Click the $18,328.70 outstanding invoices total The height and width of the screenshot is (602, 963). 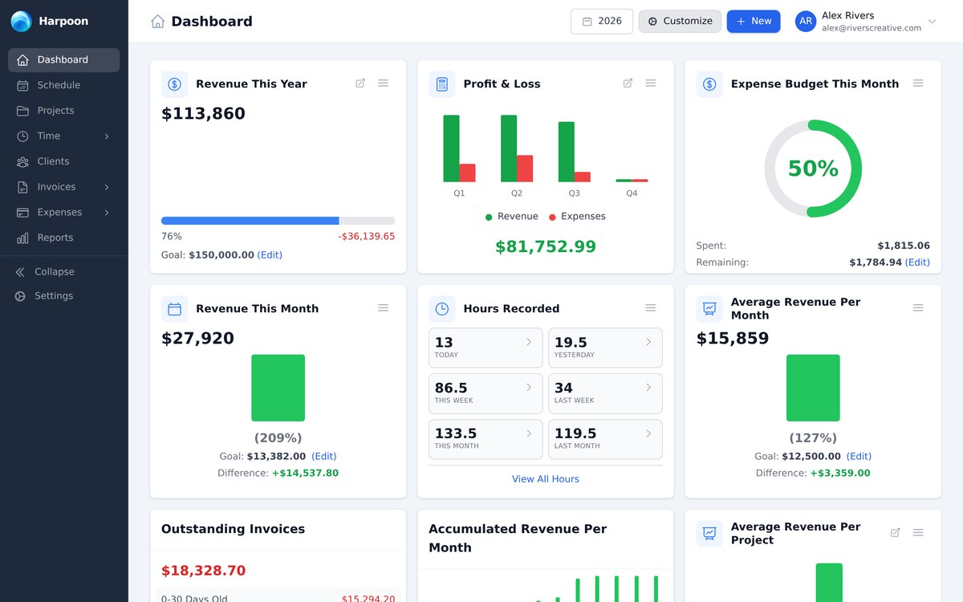(x=203, y=571)
